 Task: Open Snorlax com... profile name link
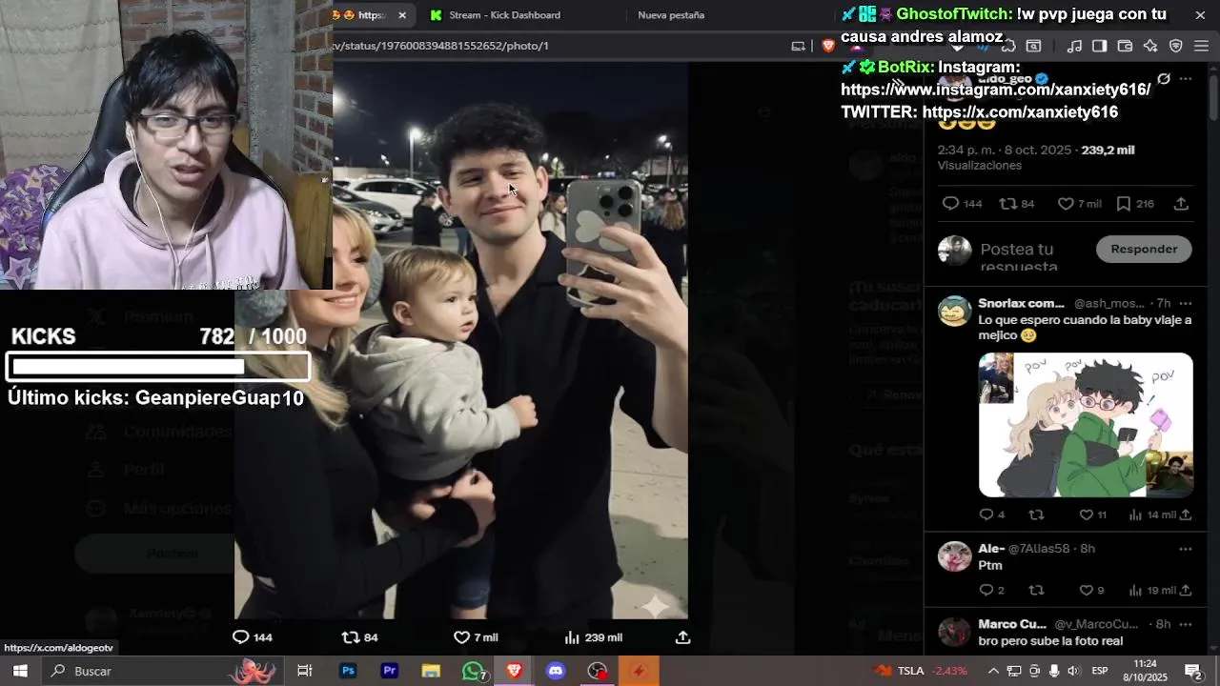[1021, 304]
